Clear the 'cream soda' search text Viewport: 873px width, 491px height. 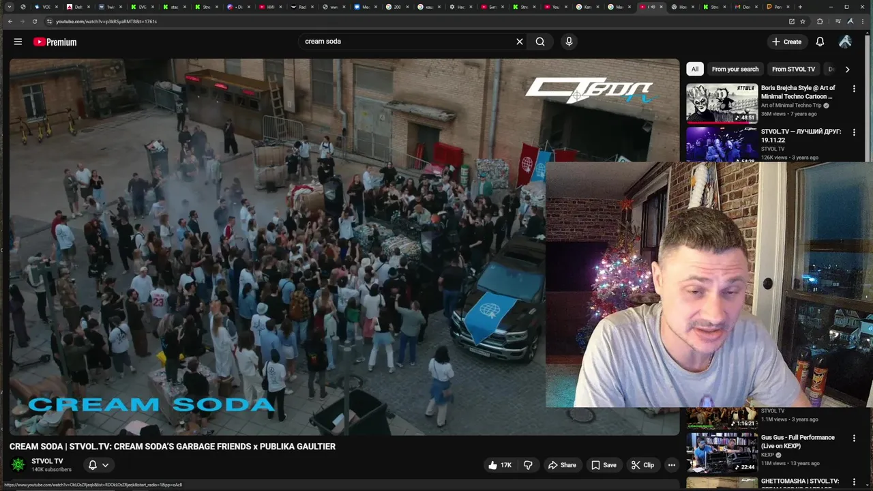click(x=520, y=42)
